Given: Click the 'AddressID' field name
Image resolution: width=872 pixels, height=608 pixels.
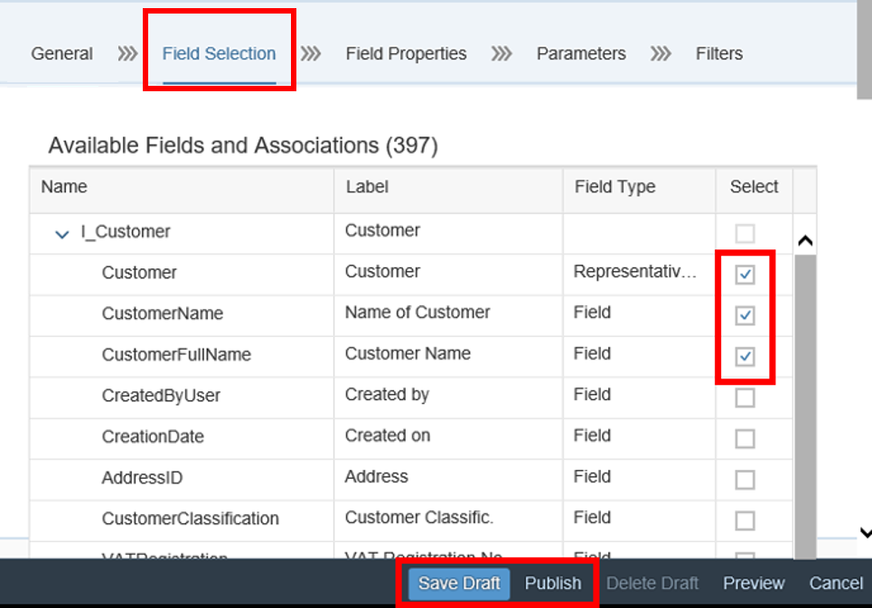Looking at the screenshot, I should tap(142, 478).
